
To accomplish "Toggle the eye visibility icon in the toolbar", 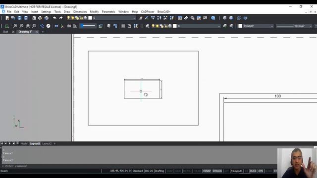I will click(x=56, y=26).
